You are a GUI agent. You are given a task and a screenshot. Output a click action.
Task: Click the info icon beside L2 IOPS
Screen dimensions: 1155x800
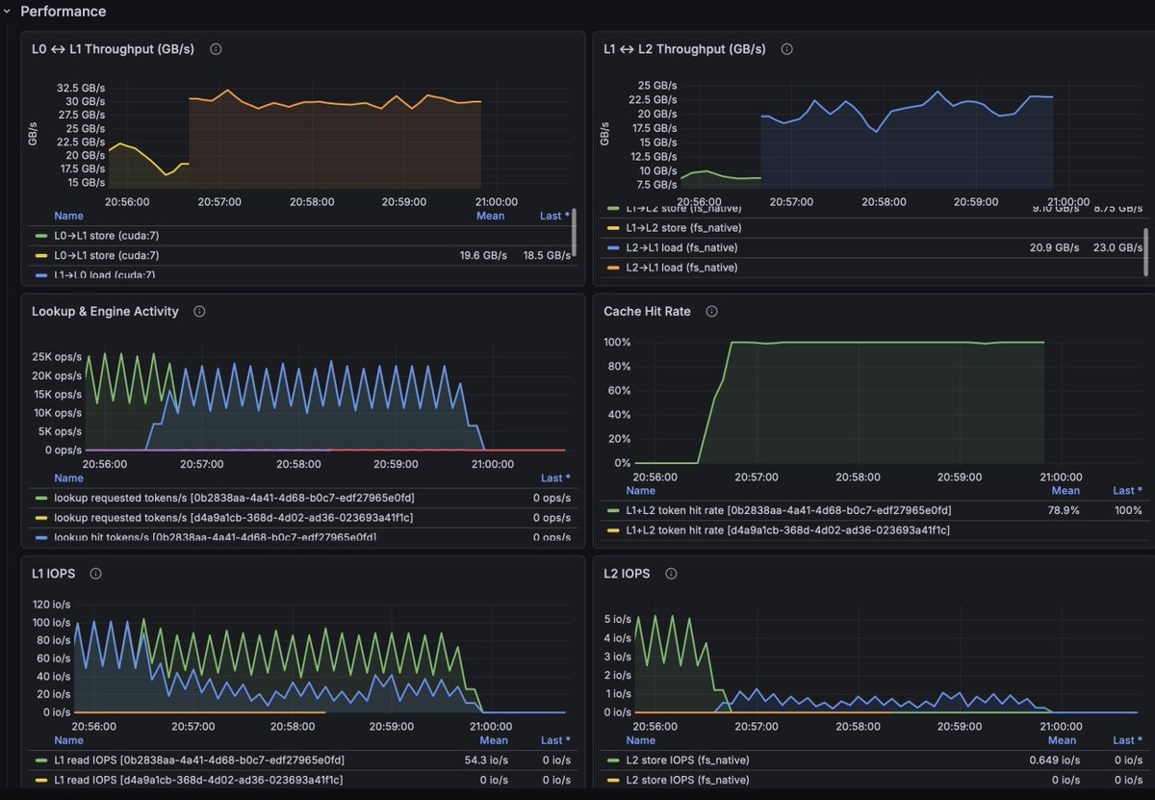click(x=671, y=574)
